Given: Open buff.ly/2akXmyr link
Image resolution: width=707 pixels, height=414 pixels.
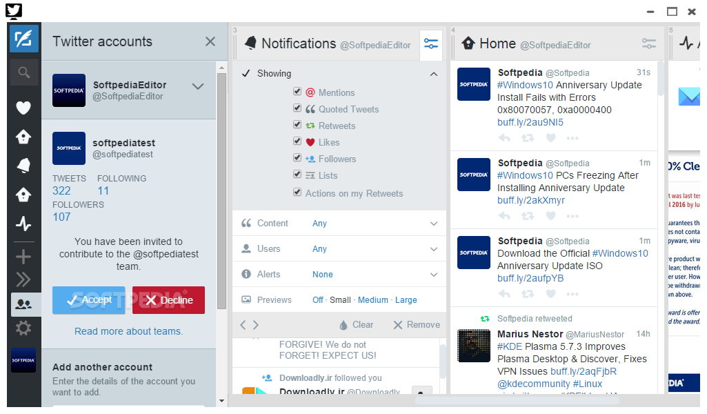Looking at the screenshot, I should 530,200.
